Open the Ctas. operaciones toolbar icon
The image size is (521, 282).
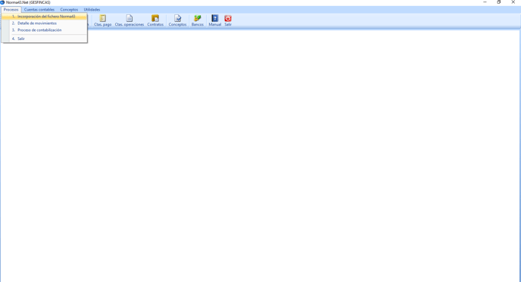[x=129, y=20]
